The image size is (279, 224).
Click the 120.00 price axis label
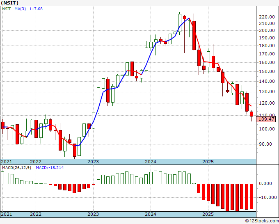267,103
